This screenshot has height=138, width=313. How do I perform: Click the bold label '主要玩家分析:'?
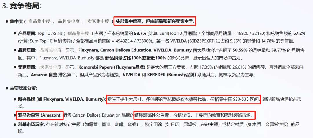[23, 88]
